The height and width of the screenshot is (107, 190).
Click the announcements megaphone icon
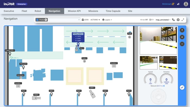pyautogui.click(x=178, y=4)
